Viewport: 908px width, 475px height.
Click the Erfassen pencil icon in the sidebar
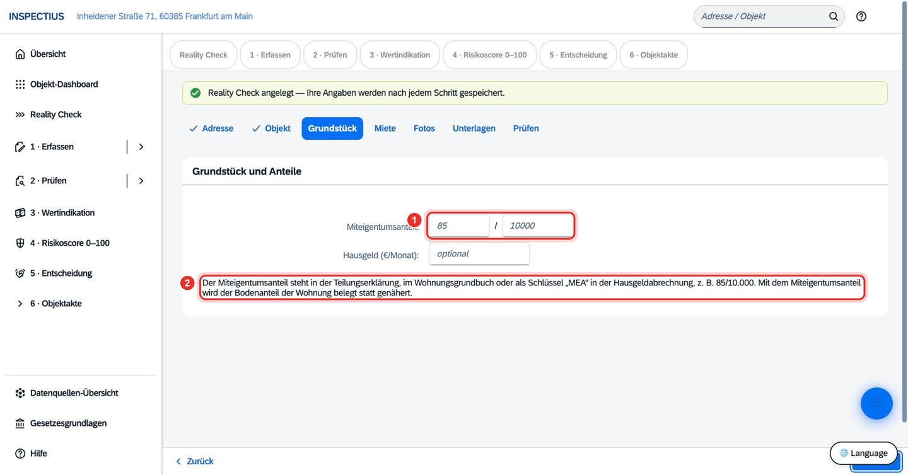(x=20, y=147)
